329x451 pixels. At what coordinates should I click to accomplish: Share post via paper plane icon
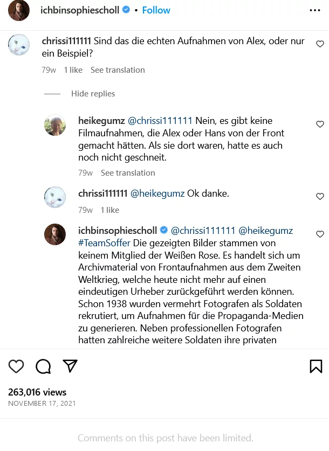tap(70, 366)
